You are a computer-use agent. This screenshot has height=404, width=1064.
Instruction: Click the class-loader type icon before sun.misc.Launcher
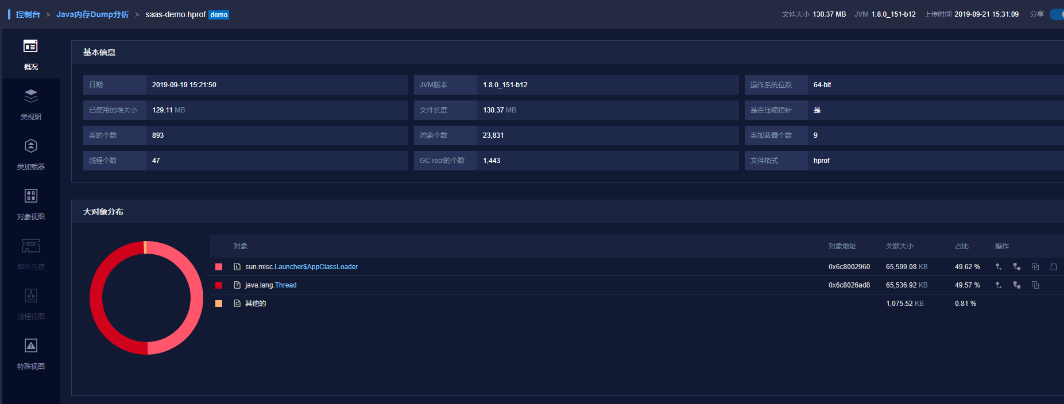237,267
